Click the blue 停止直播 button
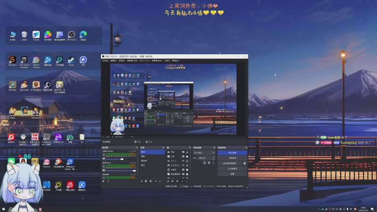 click(x=232, y=153)
